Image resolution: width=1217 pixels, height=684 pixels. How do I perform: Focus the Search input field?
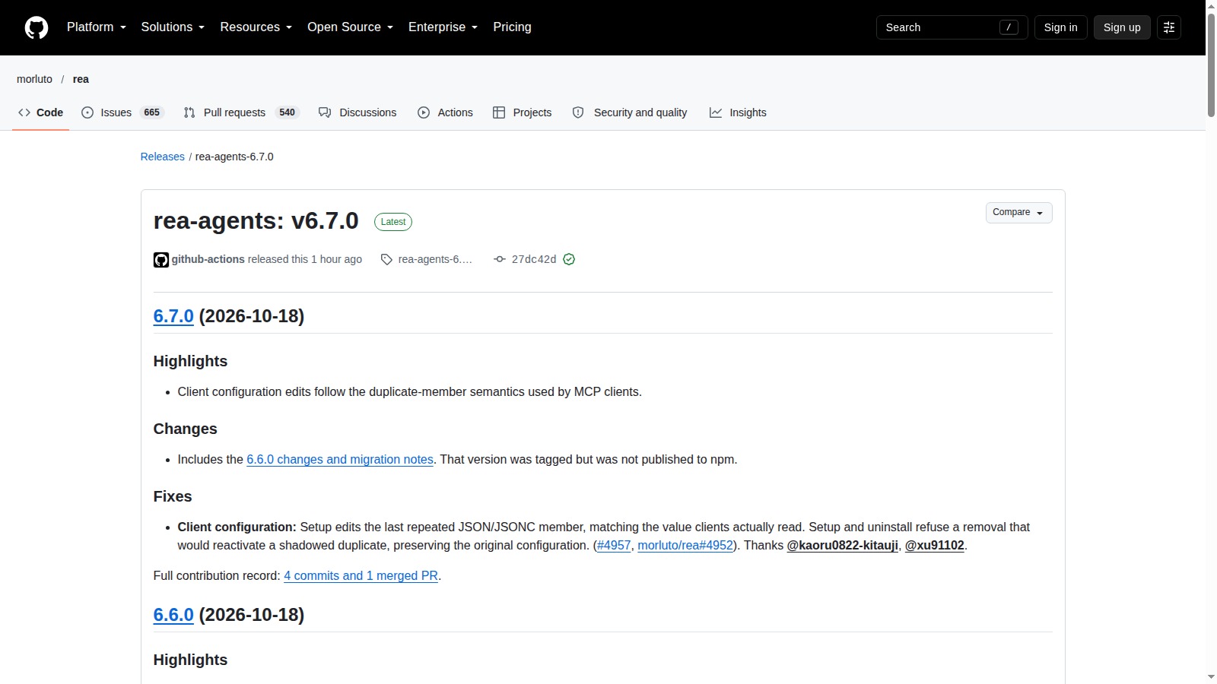click(x=952, y=27)
